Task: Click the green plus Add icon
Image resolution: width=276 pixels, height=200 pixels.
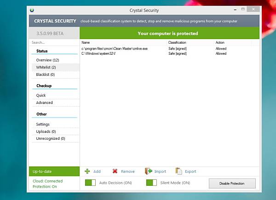Action: [87, 171]
